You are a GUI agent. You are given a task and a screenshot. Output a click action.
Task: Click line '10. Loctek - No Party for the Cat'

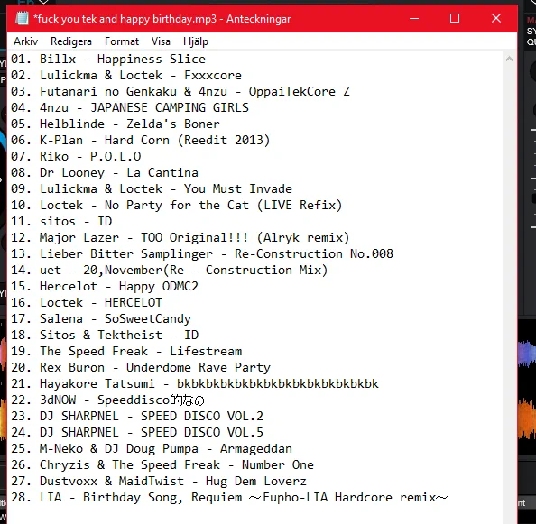click(176, 205)
